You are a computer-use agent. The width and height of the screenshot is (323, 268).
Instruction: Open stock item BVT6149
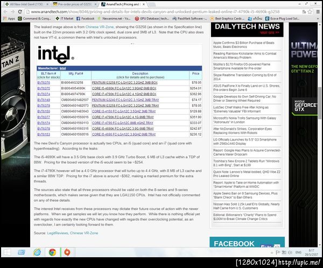(44, 100)
